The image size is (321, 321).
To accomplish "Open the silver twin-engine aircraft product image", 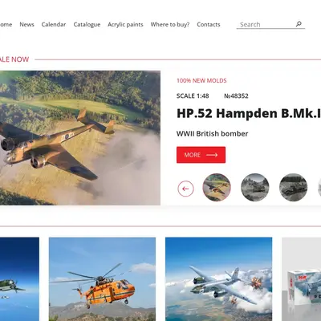I will (219, 279).
